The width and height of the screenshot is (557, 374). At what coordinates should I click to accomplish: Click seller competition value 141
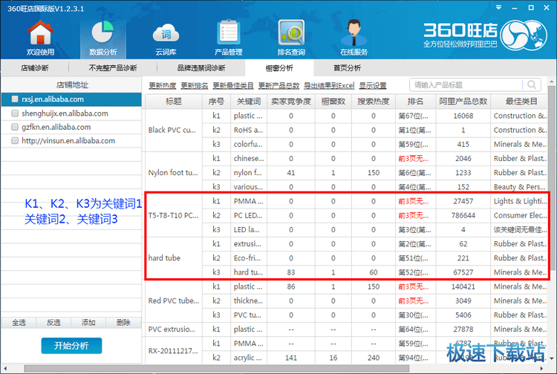291,358
